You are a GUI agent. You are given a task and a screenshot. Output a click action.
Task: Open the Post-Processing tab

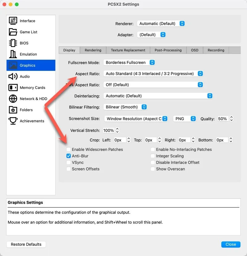pos(168,50)
